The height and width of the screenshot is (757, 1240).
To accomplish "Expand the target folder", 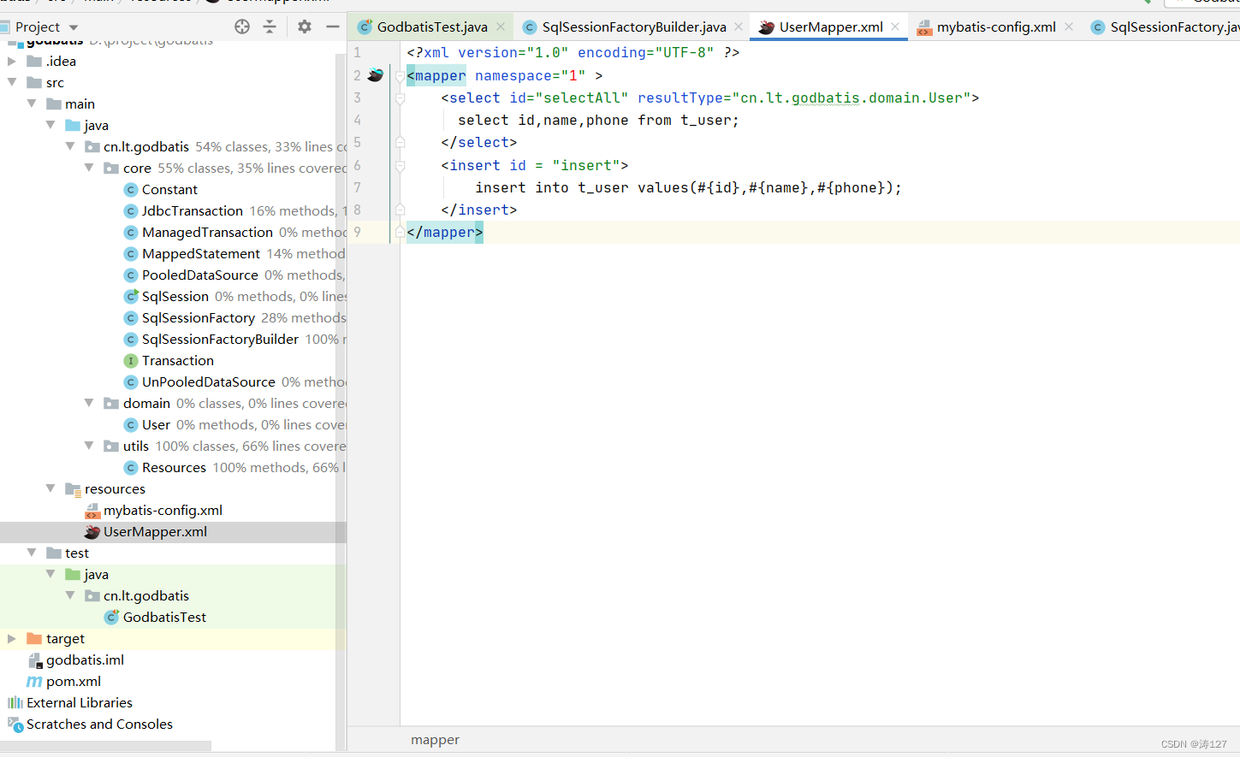I will (x=11, y=638).
